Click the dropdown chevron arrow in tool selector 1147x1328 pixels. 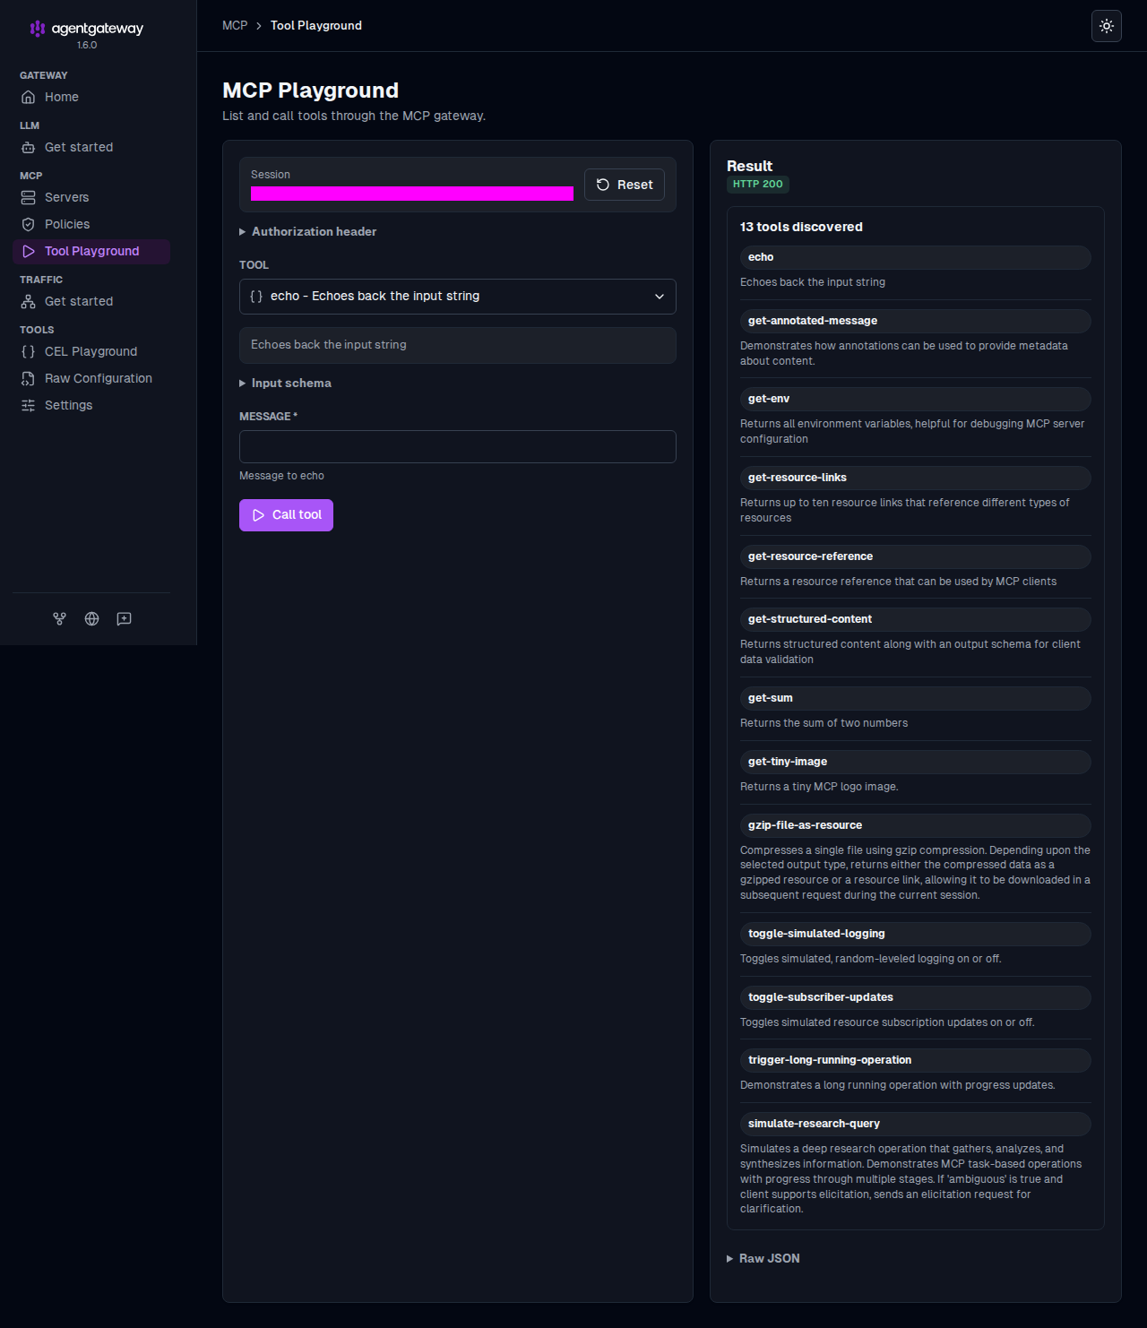point(660,297)
